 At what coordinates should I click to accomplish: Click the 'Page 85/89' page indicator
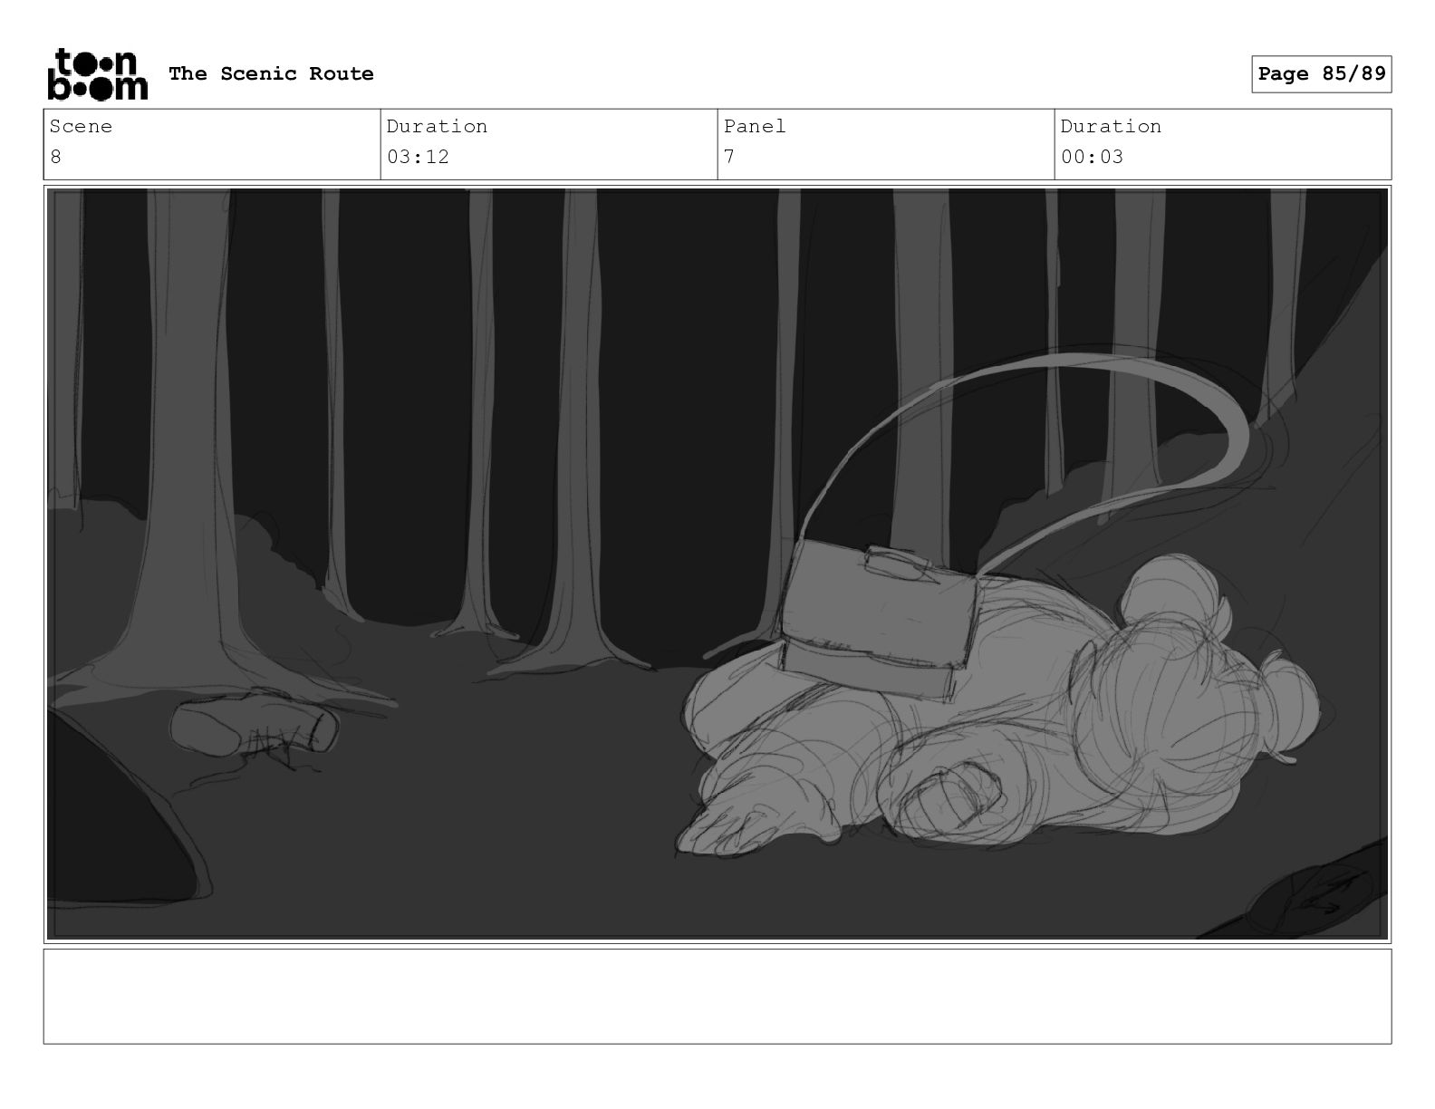pyautogui.click(x=1322, y=73)
